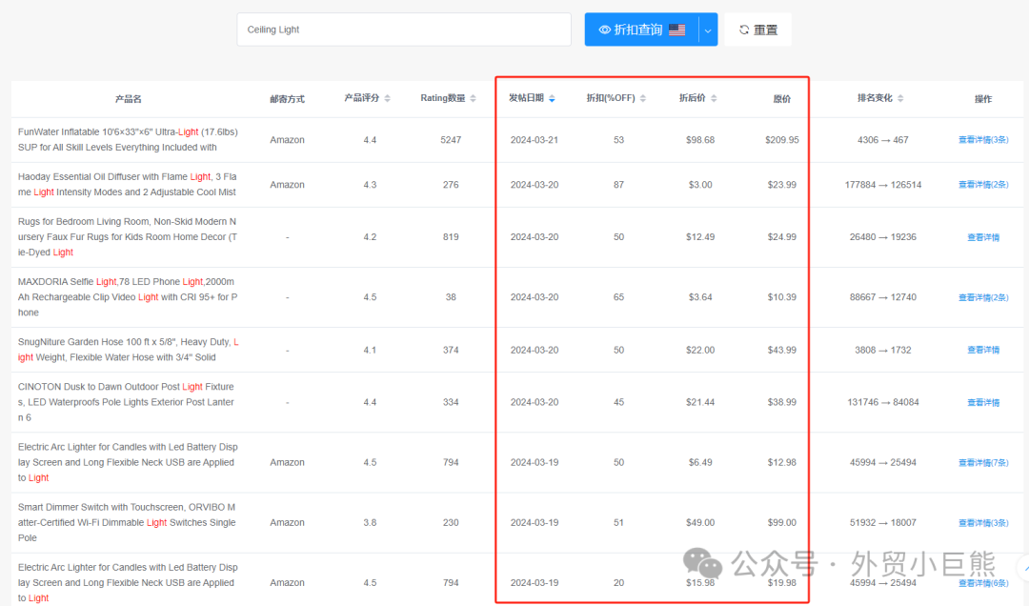Sort by 排名变化 column arrows
Screen dimensions: 1029x606
900,98
